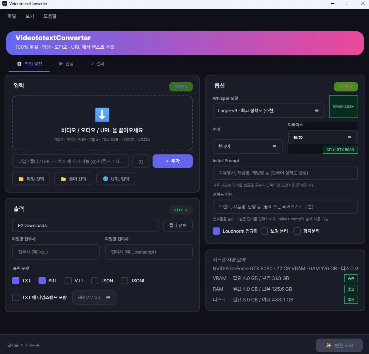The height and width of the screenshot is (354, 369).
Task: Click the Initial Prompt input field
Action: [x=285, y=173]
